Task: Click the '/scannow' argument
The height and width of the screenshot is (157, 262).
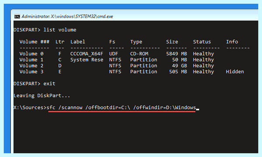Action: [x=70, y=107]
